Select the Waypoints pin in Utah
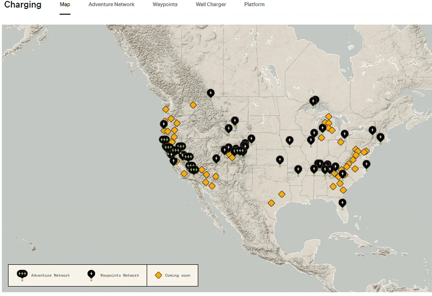432x296 pixels. pyautogui.click(x=216, y=159)
